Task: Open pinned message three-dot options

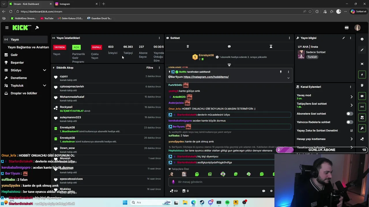Action: click(x=288, y=72)
